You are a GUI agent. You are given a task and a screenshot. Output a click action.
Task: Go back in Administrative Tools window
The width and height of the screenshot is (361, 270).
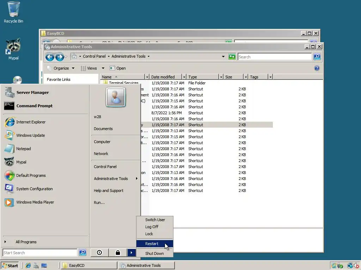50,57
